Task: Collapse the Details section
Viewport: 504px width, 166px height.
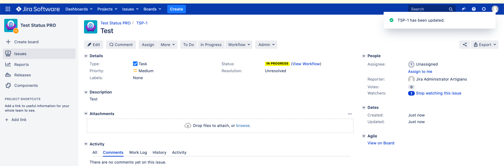Action: 86,56
